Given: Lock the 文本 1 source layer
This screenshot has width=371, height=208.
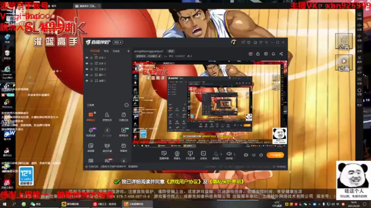Looking at the screenshot, I should [91, 57].
